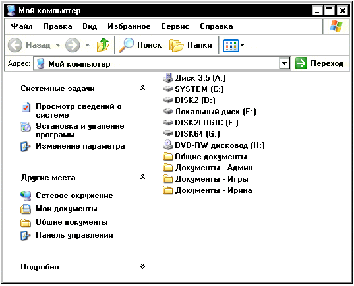Screen dimensions: 354x286
Task: Click the Панель управления icon
Action: tap(25, 236)
